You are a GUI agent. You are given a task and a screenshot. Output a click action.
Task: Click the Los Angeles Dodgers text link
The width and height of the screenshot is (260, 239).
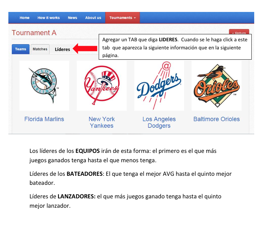[159, 122]
